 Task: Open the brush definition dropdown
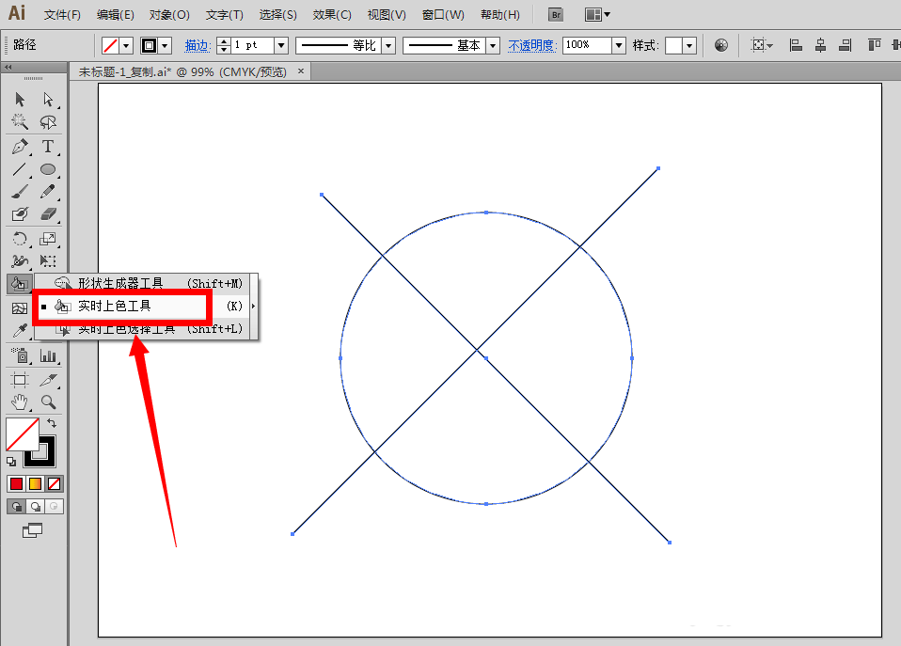(x=493, y=45)
